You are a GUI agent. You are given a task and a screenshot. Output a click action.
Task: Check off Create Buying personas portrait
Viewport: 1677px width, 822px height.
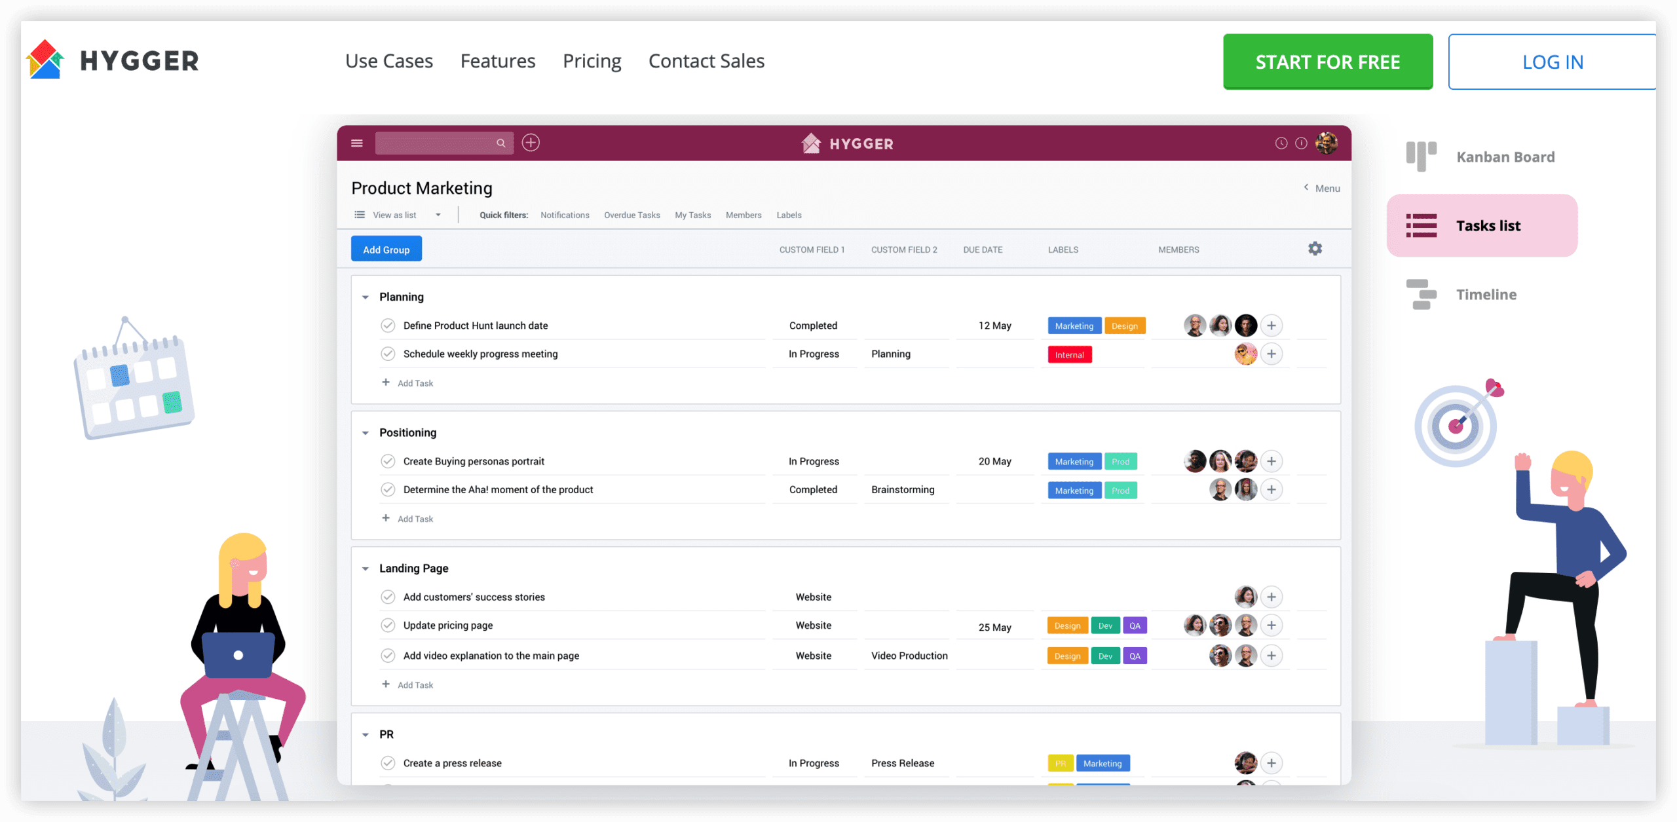pos(388,461)
